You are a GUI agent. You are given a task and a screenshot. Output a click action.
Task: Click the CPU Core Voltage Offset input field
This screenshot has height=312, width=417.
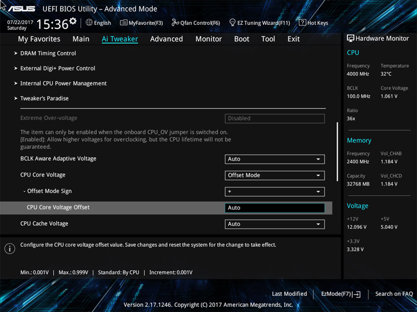tap(275, 208)
